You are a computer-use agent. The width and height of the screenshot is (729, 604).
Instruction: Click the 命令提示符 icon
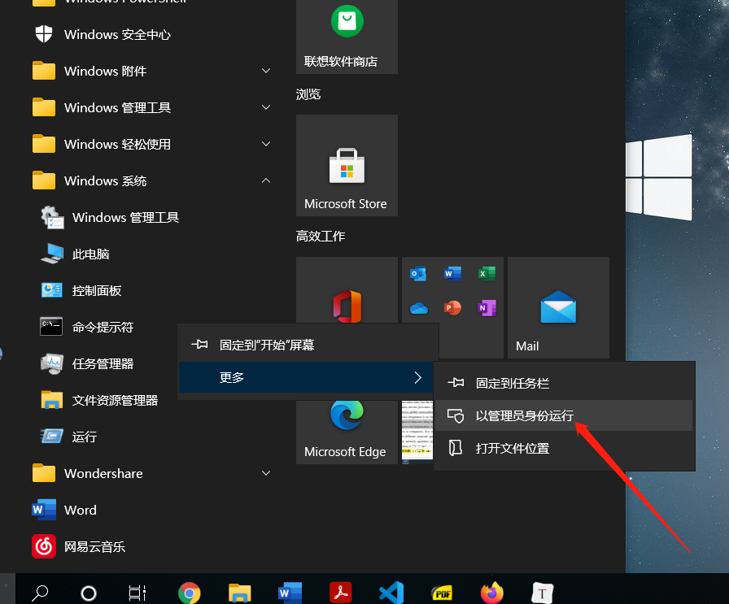click(51, 327)
